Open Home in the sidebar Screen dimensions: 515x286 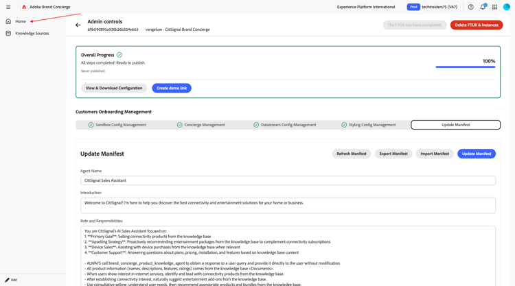(x=21, y=21)
